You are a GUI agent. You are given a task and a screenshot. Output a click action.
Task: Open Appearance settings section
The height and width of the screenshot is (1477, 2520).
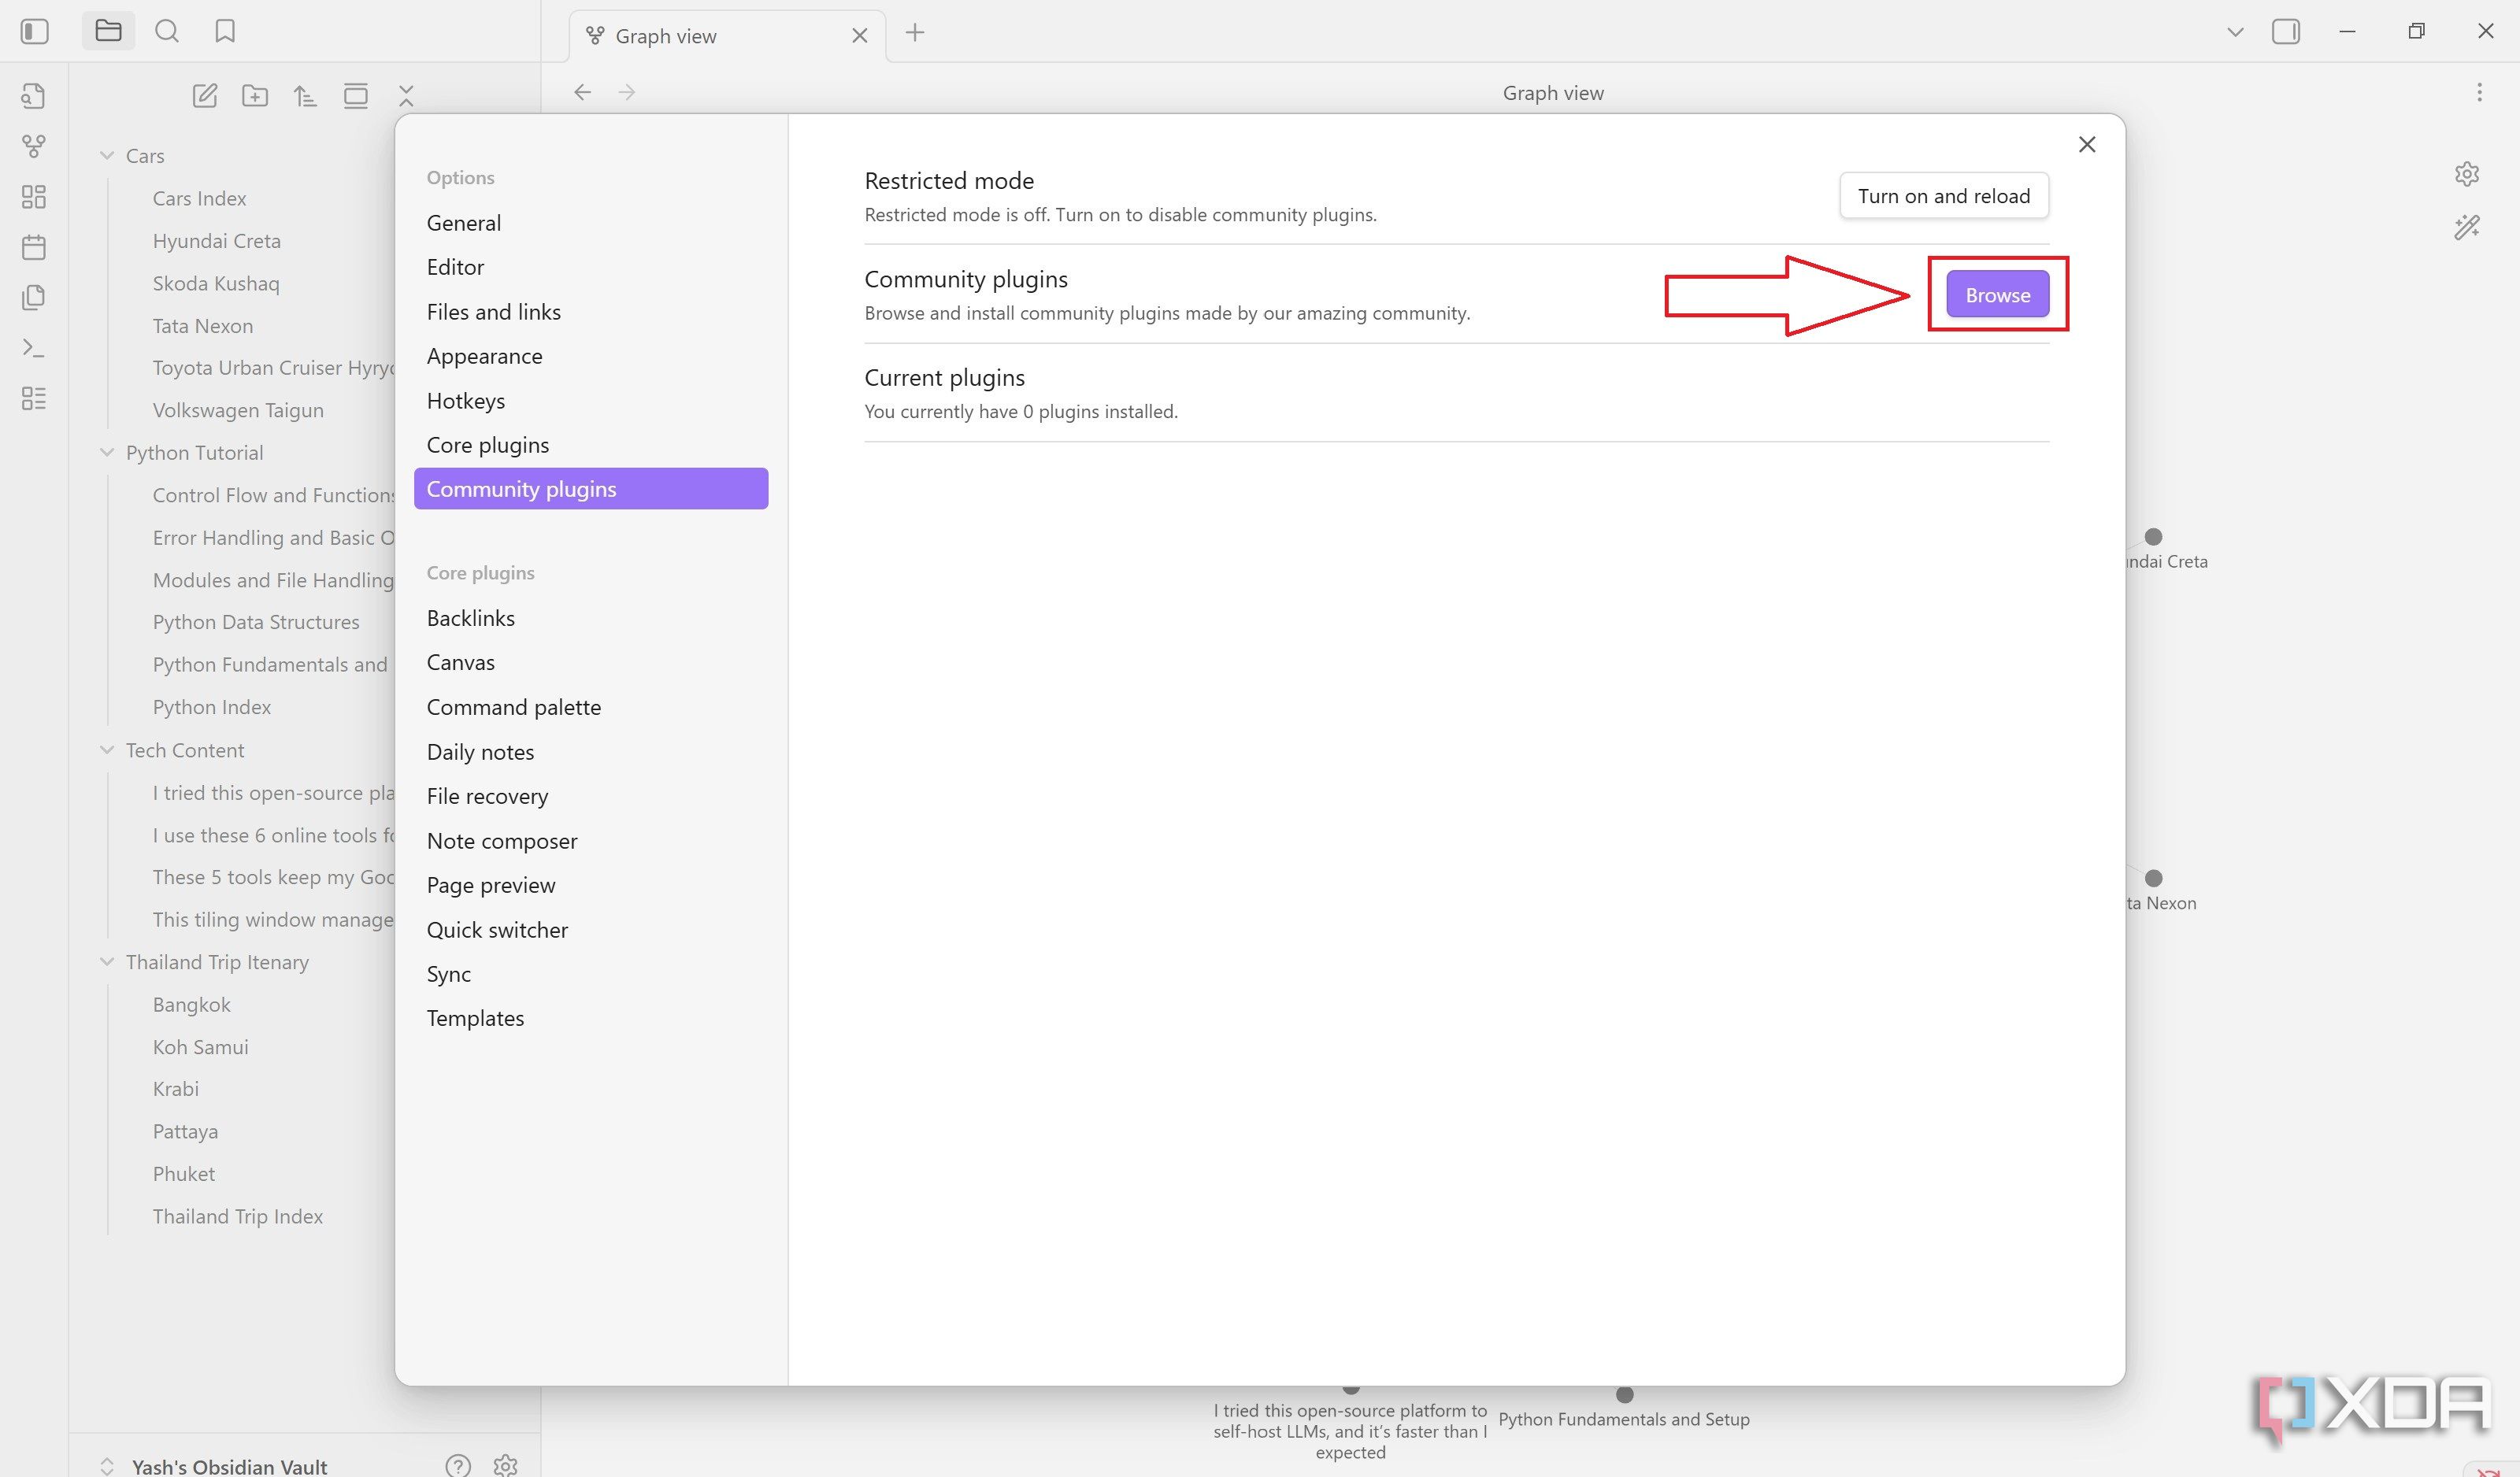(591, 356)
